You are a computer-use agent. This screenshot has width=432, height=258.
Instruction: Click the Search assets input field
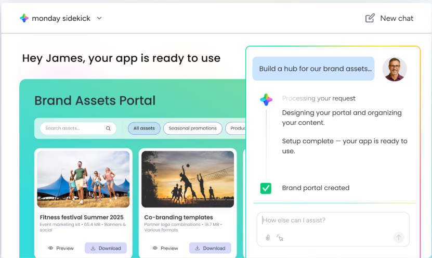click(78, 128)
